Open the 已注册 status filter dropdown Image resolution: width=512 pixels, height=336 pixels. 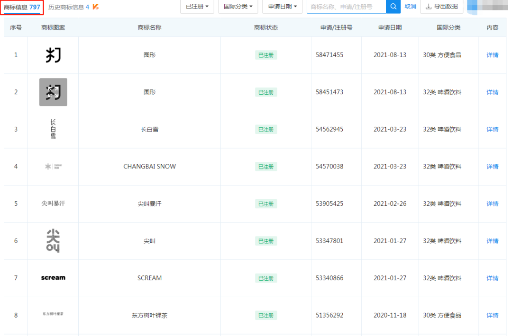pos(197,7)
